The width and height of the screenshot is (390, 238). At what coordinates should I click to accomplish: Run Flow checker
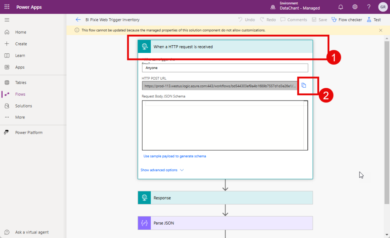(x=347, y=20)
